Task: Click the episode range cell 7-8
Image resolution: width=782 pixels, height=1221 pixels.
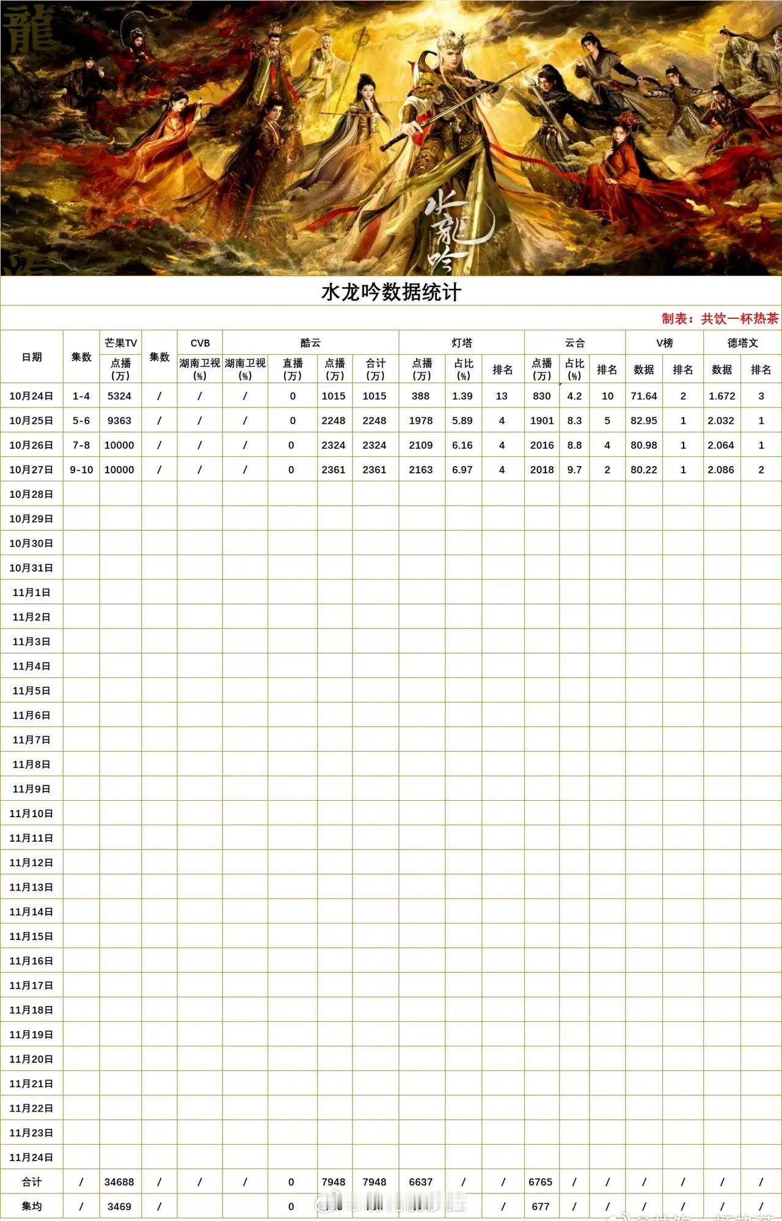Action: (x=81, y=445)
